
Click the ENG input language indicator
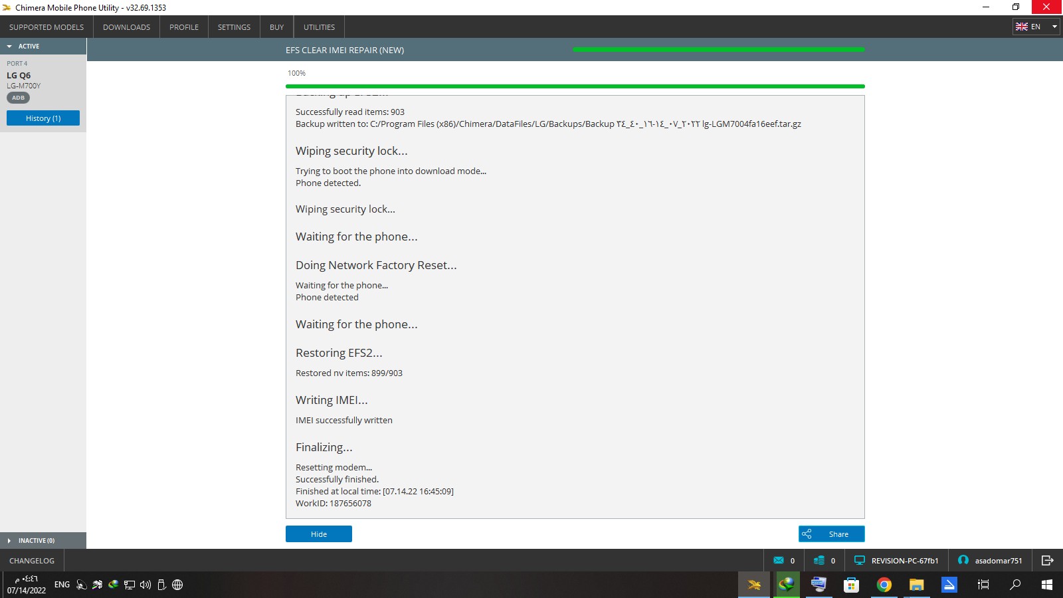pyautogui.click(x=62, y=585)
